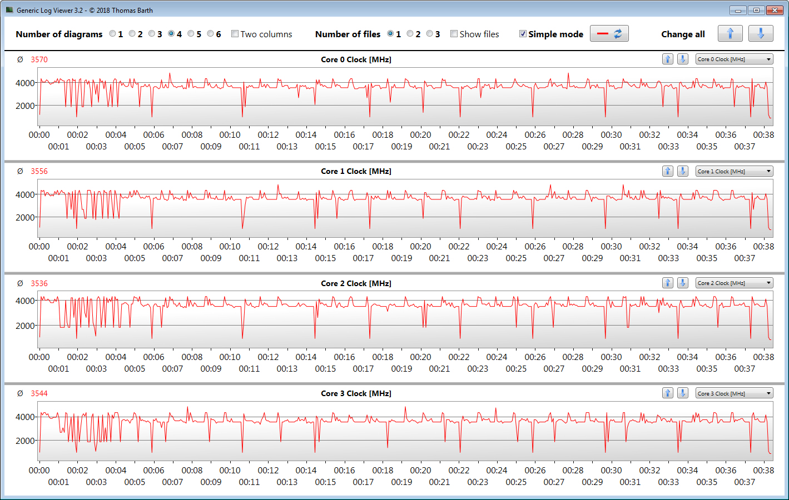Shift the Core 2 Clock diagram up
The image size is (789, 500).
pyautogui.click(x=668, y=283)
